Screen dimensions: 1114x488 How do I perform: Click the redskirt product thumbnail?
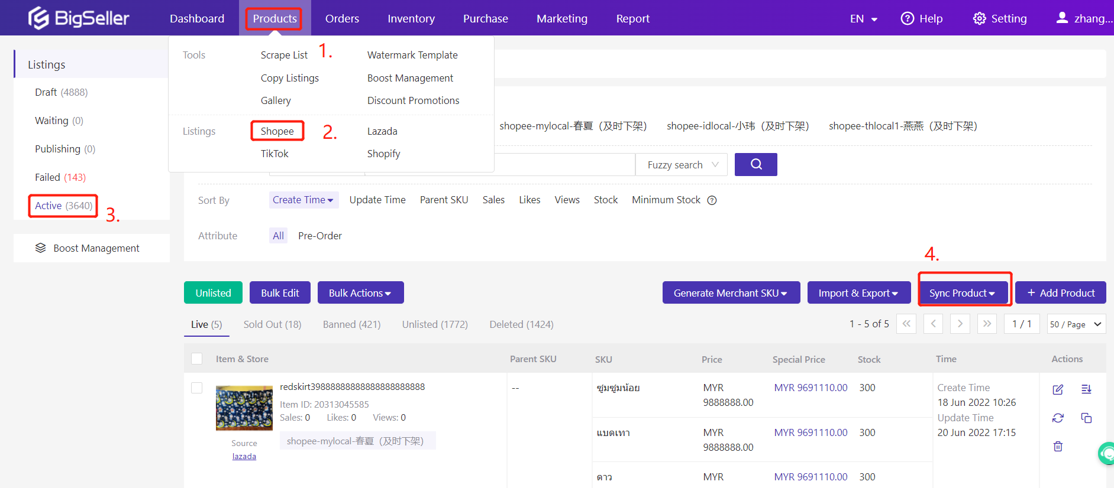click(244, 408)
